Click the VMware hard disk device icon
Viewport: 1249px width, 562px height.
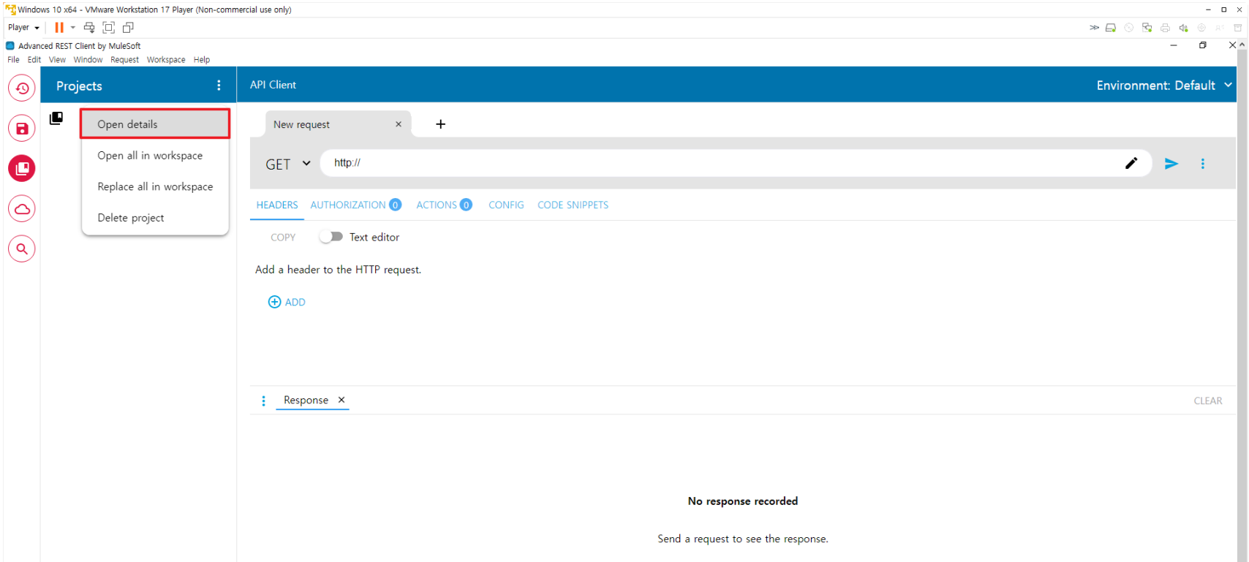click(1111, 28)
